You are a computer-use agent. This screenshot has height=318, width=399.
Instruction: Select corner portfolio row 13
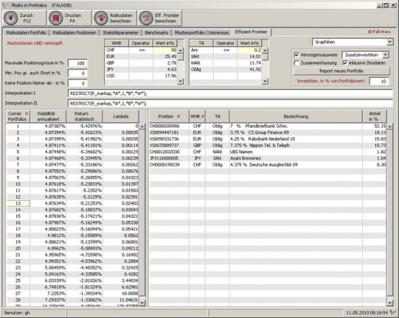tap(18, 203)
